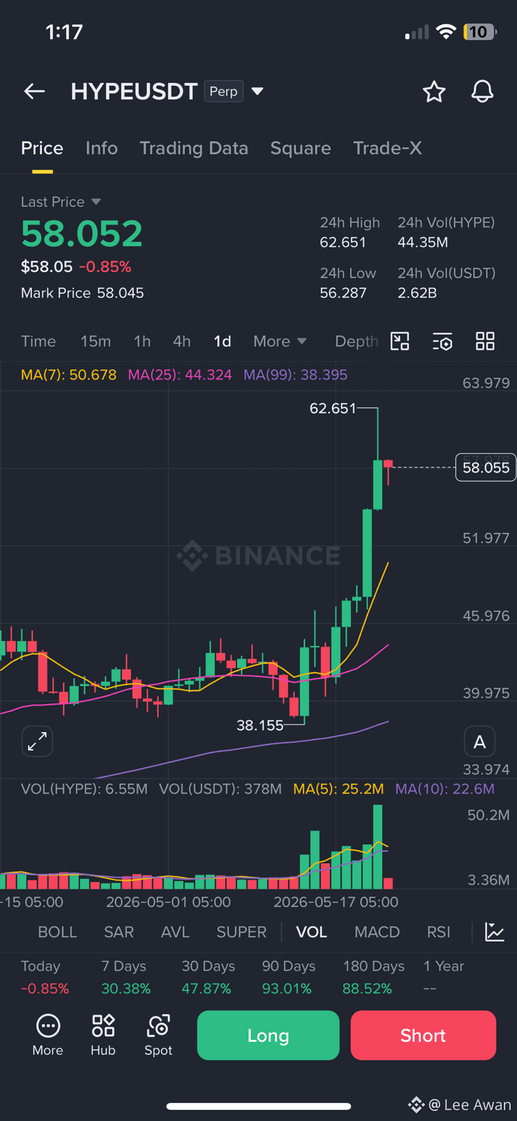Tap the MA(99): 38.395 indicator label
Screen dimensions: 517x1121
(295, 375)
